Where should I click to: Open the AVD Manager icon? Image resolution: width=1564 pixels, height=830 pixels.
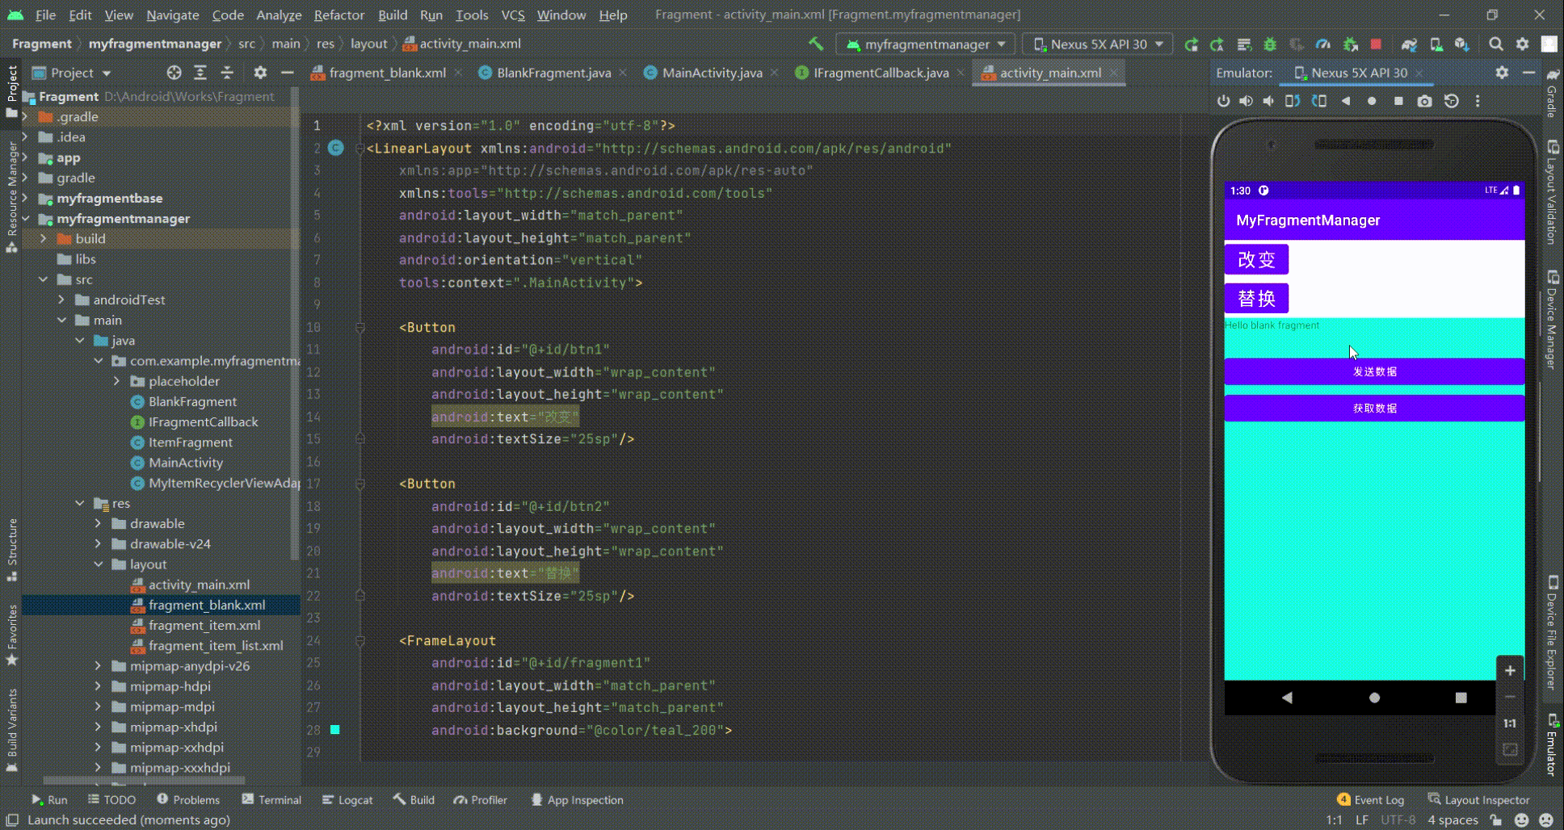(1436, 44)
